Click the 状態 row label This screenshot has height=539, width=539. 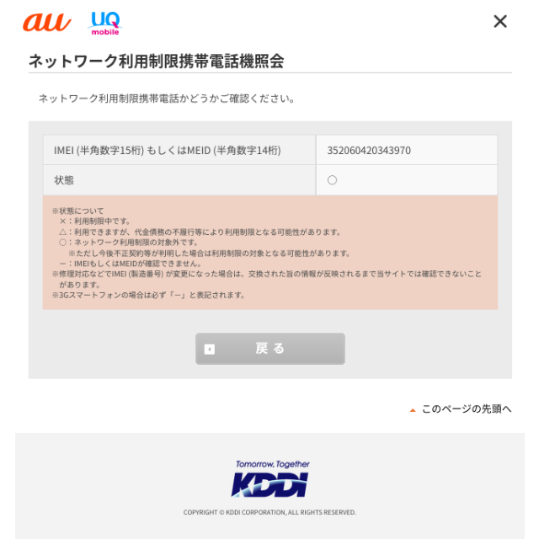(64, 180)
